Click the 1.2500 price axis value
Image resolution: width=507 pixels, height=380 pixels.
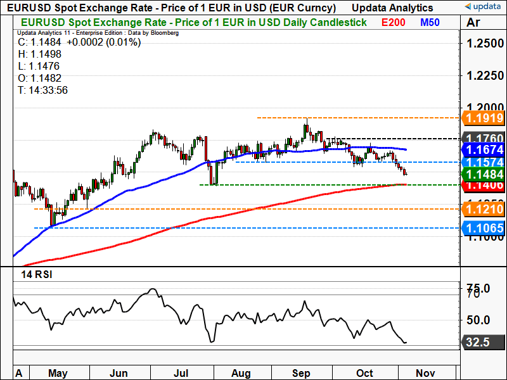[483, 44]
